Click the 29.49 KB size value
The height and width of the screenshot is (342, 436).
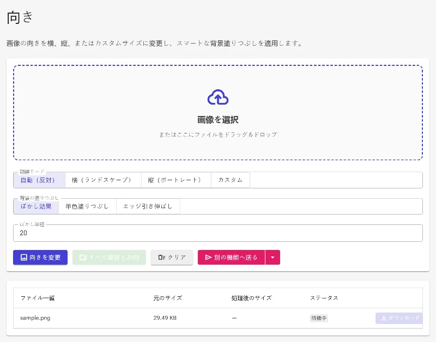[165, 318]
